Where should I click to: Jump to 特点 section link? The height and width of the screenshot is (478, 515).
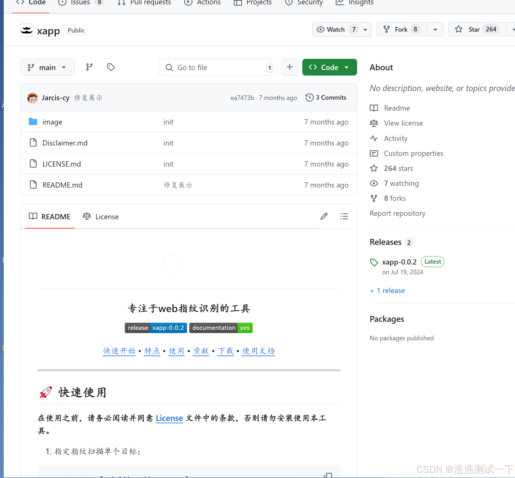(152, 351)
